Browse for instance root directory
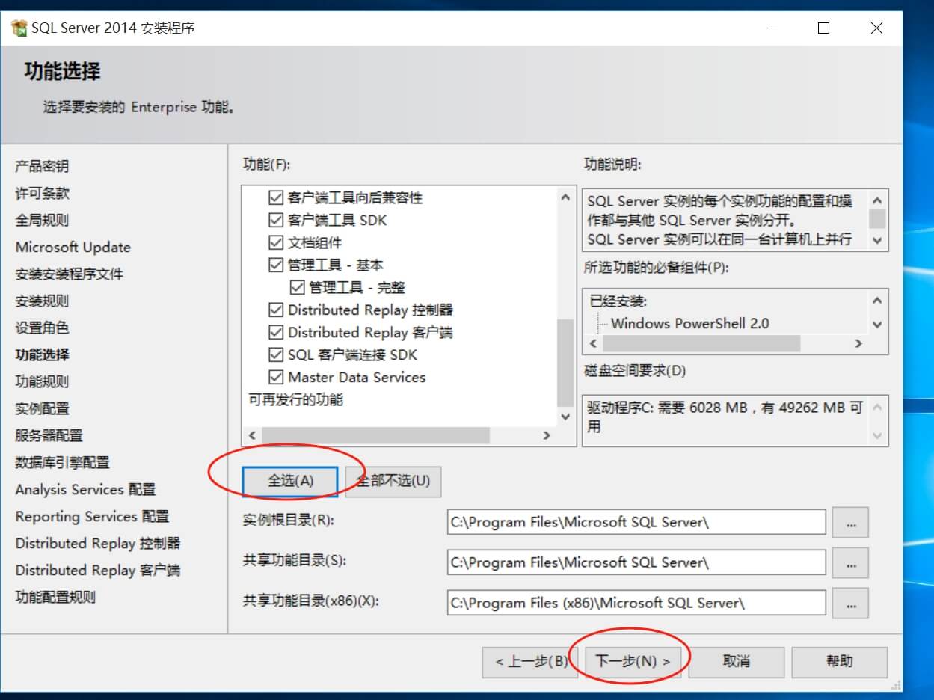 [850, 523]
